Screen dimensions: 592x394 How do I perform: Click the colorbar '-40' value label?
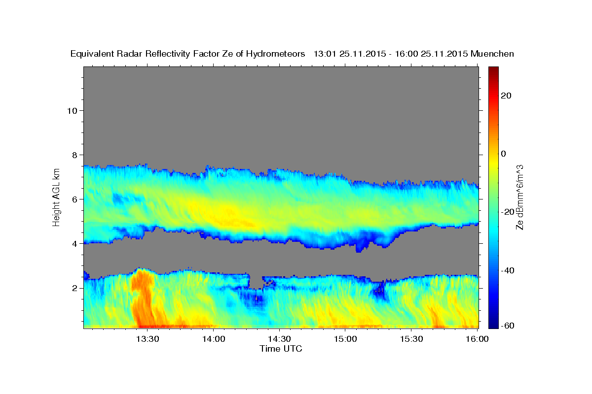(508, 270)
